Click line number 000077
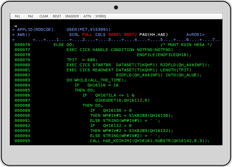 point(22,50)
